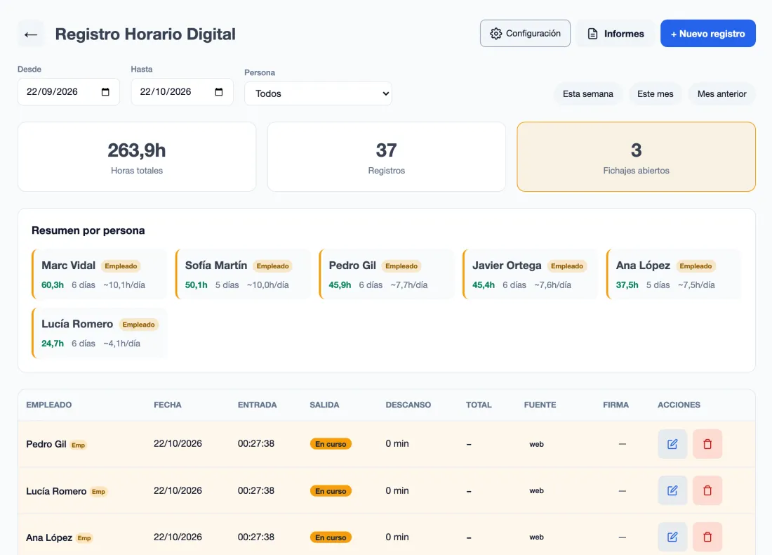This screenshot has height=555, width=772.
Task: Click En curso badge in Lucía Romero row
Action: (331, 491)
